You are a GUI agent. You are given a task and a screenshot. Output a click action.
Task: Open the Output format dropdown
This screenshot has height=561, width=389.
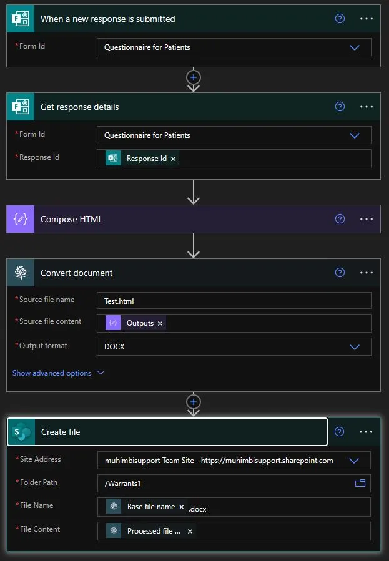[355, 346]
